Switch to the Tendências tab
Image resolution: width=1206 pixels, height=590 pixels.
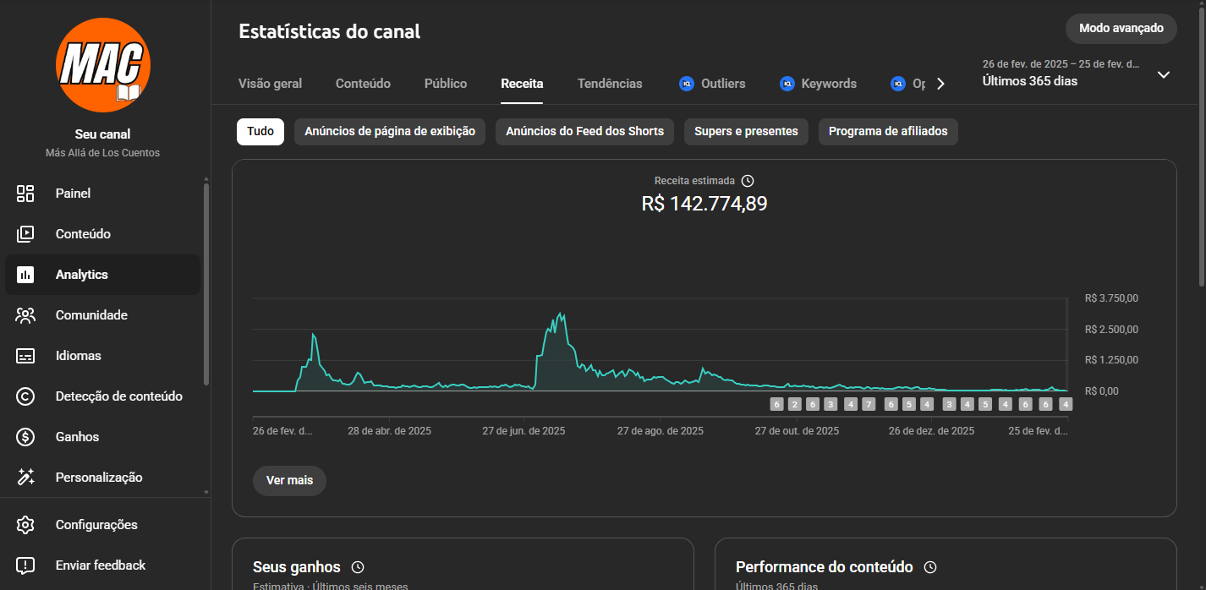[x=610, y=84]
